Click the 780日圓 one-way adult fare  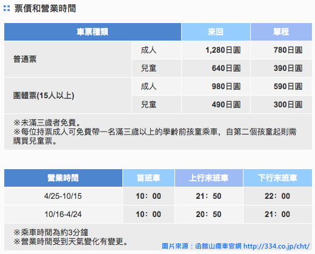point(288,50)
